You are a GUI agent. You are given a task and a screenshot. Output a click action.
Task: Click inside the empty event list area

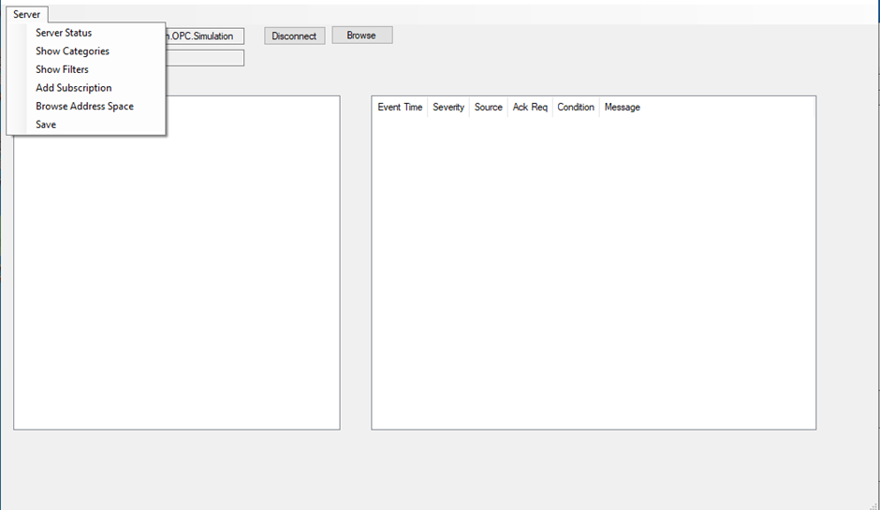point(593,281)
